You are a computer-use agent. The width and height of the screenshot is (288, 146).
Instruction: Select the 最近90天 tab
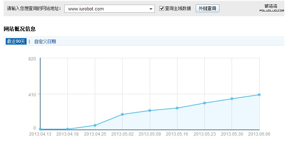pos(16,41)
